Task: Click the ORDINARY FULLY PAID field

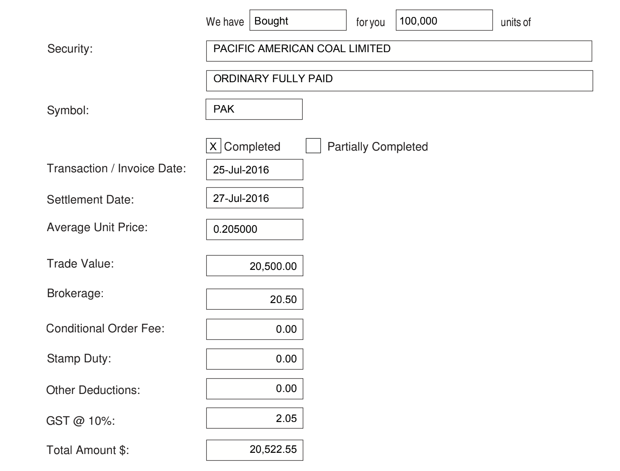Action: pyautogui.click(x=399, y=81)
